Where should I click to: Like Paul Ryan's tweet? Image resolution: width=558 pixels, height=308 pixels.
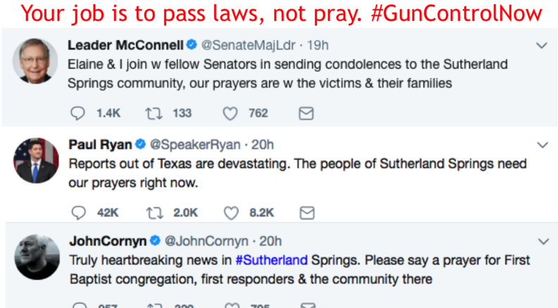pyautogui.click(x=230, y=212)
